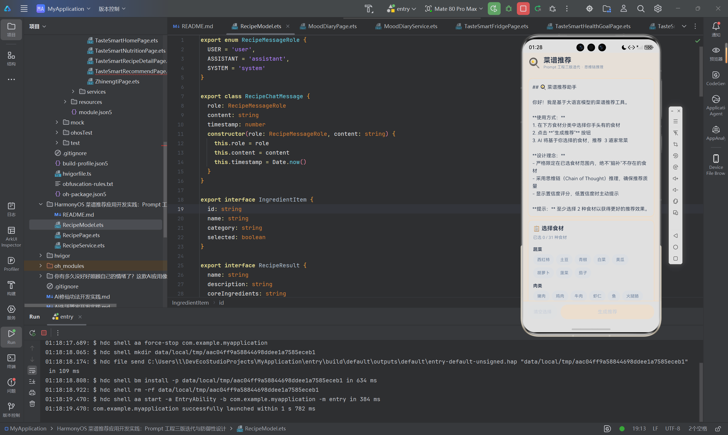Click IngredientItem breadcrumb below editor
The height and width of the screenshot is (435, 728).
(190, 303)
